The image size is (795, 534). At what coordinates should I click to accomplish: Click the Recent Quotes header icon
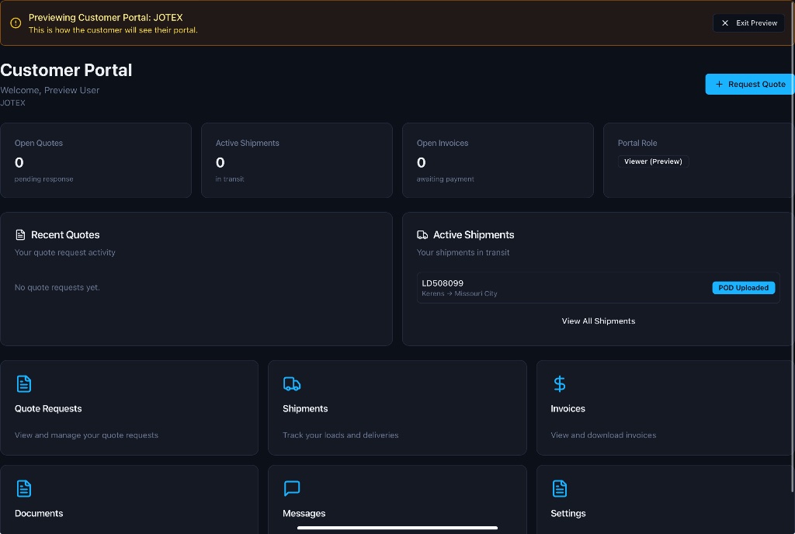pos(20,234)
